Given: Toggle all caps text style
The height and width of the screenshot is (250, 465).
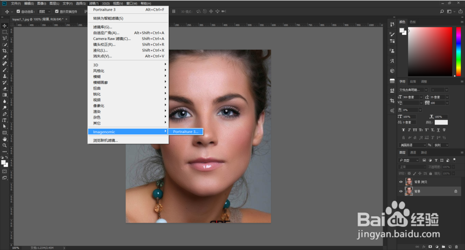Looking at the screenshot, I should (415, 130).
